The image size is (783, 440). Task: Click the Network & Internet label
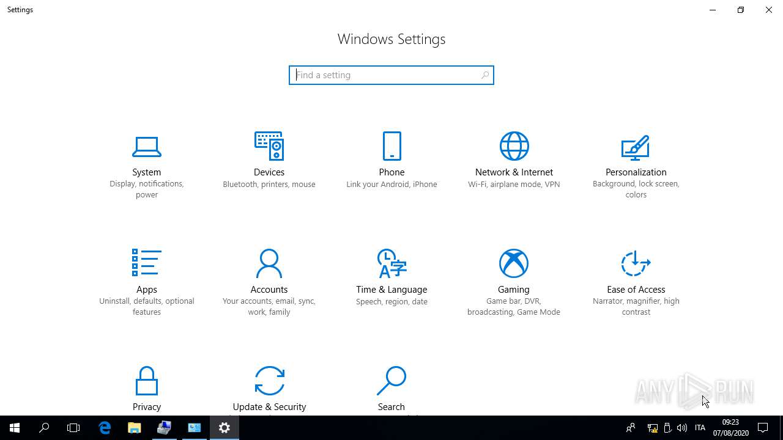(x=514, y=172)
